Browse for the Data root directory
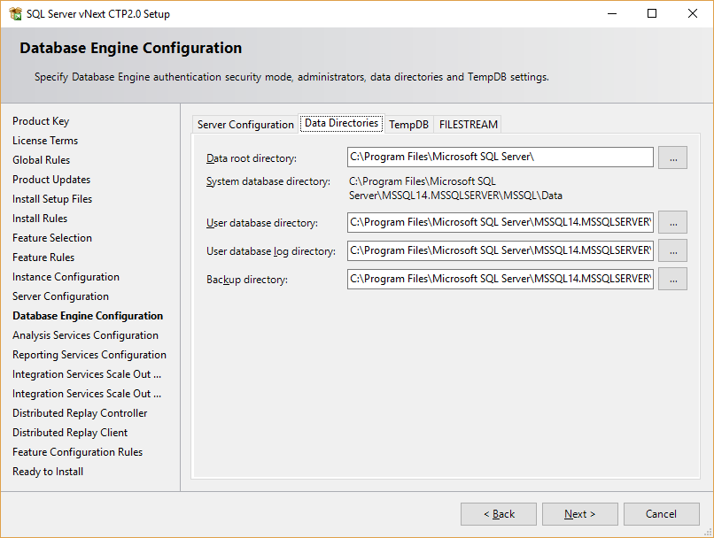This screenshot has height=538, width=714. 673,158
